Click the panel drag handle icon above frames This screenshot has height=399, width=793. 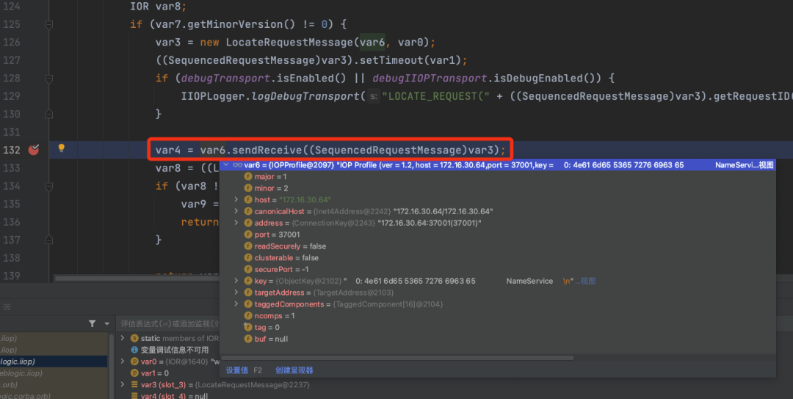(x=7, y=307)
